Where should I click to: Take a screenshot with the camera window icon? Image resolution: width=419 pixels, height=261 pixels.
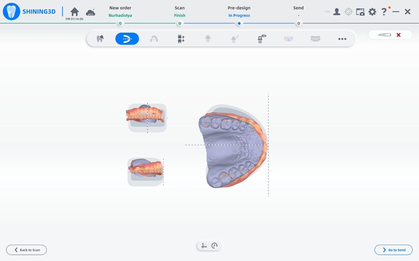coord(360,12)
